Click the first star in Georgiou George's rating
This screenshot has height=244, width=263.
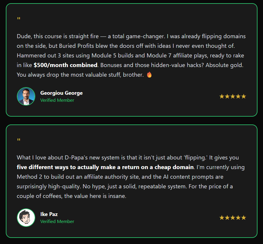222,96
